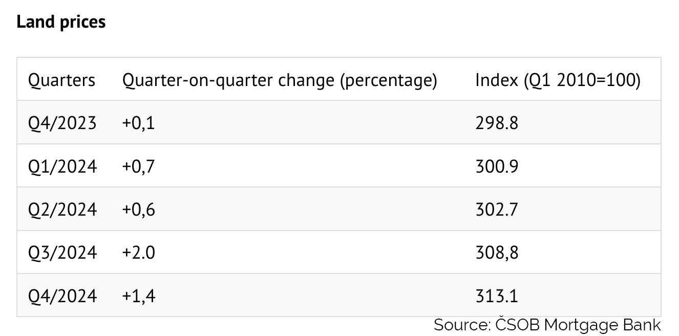Click the 302.7 index value
679x336 pixels.
pos(496,209)
